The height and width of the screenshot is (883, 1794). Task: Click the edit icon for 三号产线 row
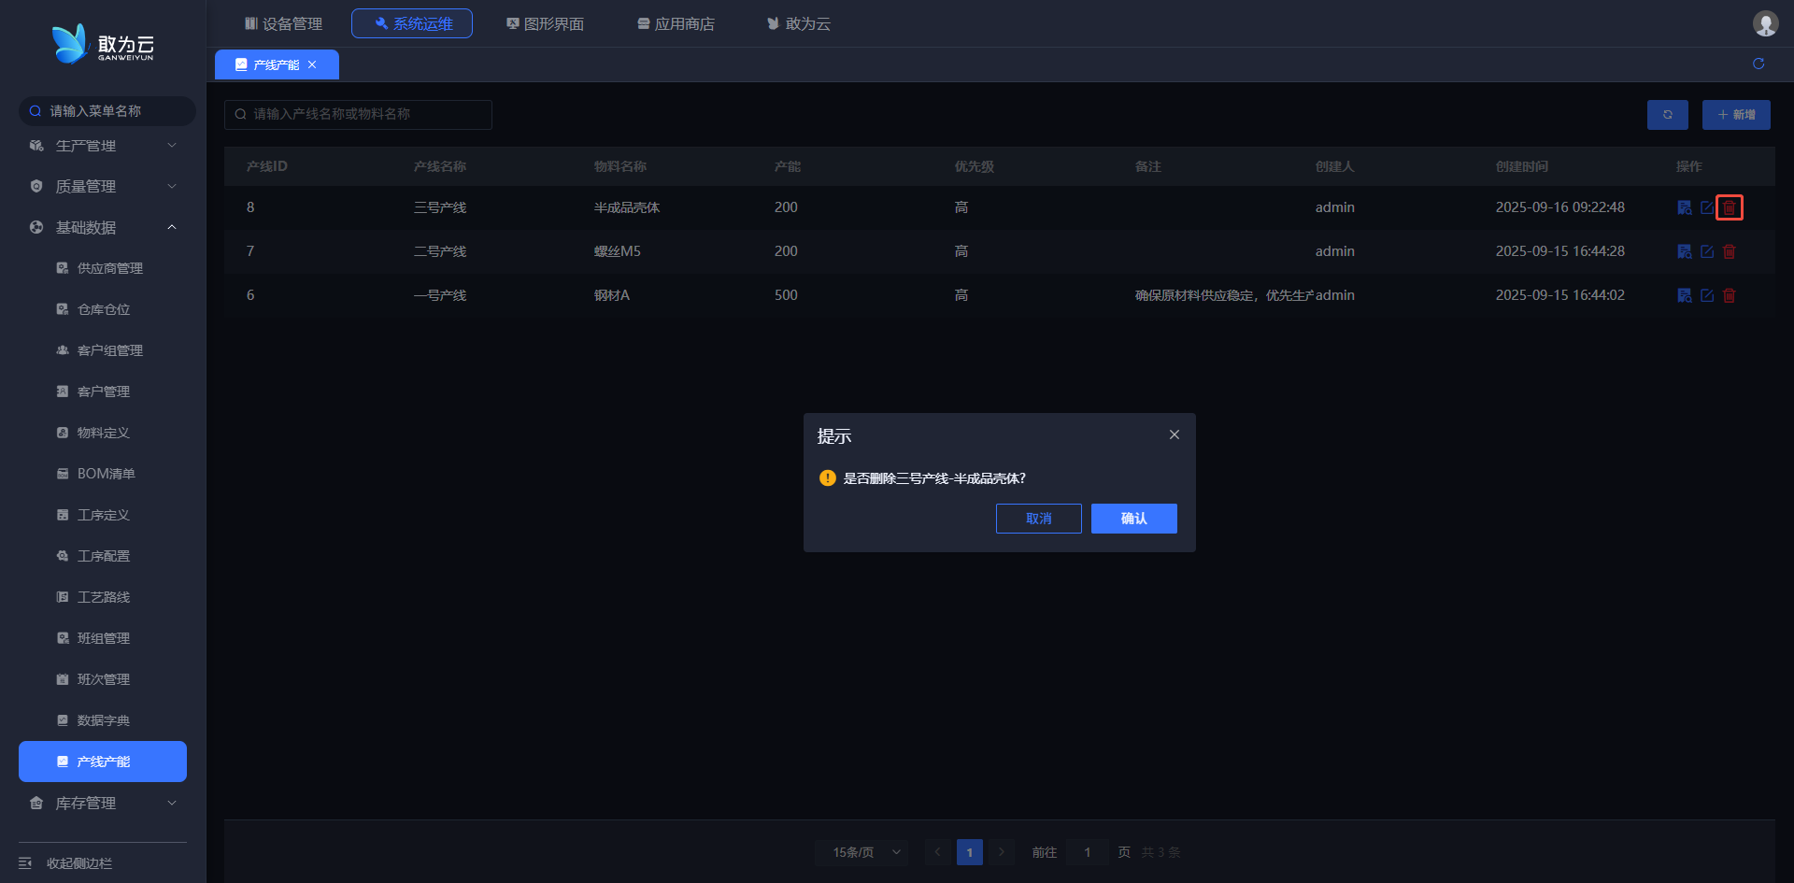tap(1706, 207)
